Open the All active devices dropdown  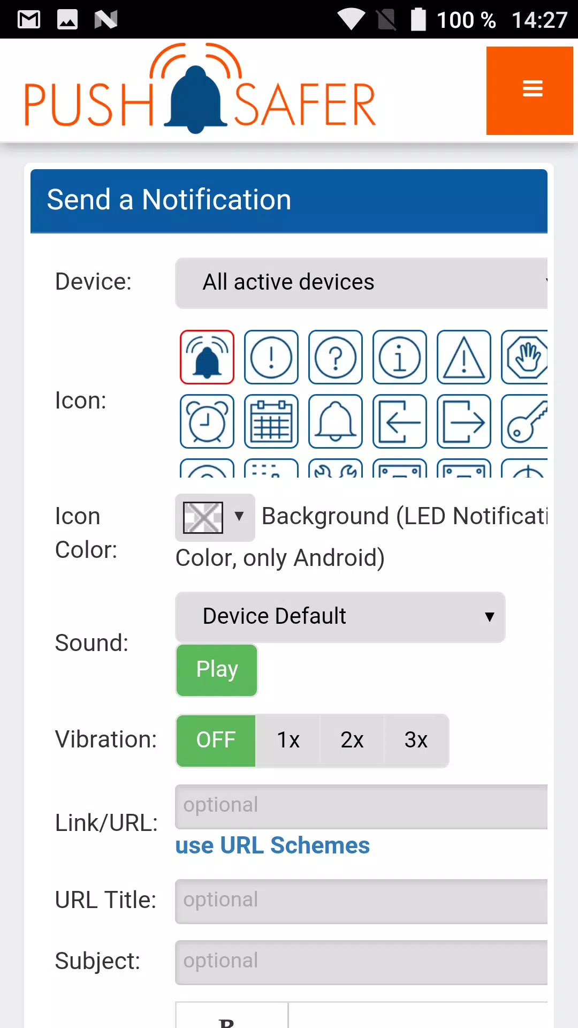[361, 283]
